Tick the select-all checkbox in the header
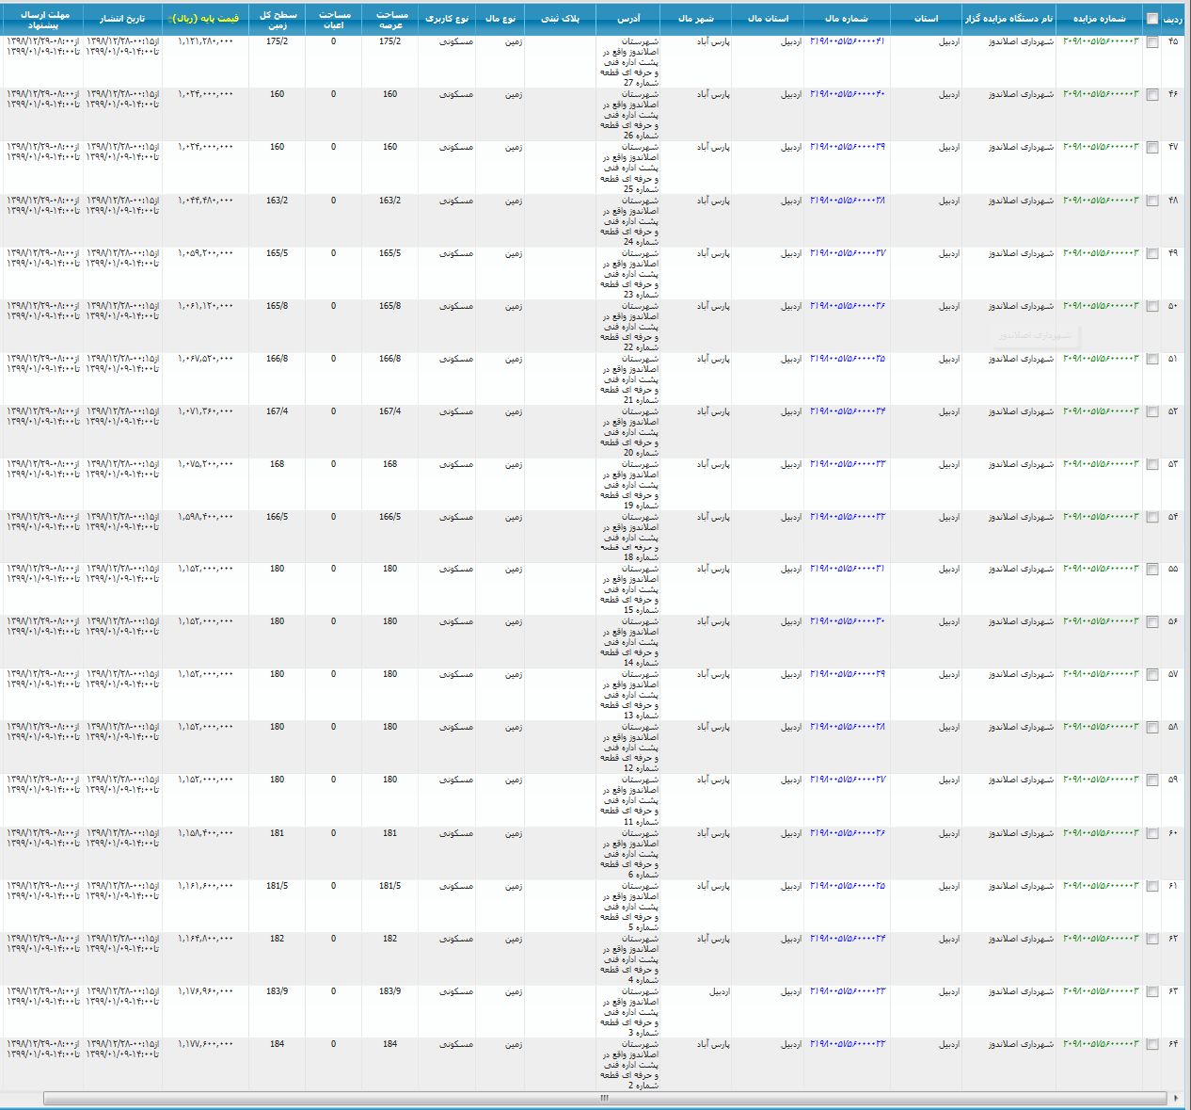The height and width of the screenshot is (1110, 1191). (x=1152, y=19)
